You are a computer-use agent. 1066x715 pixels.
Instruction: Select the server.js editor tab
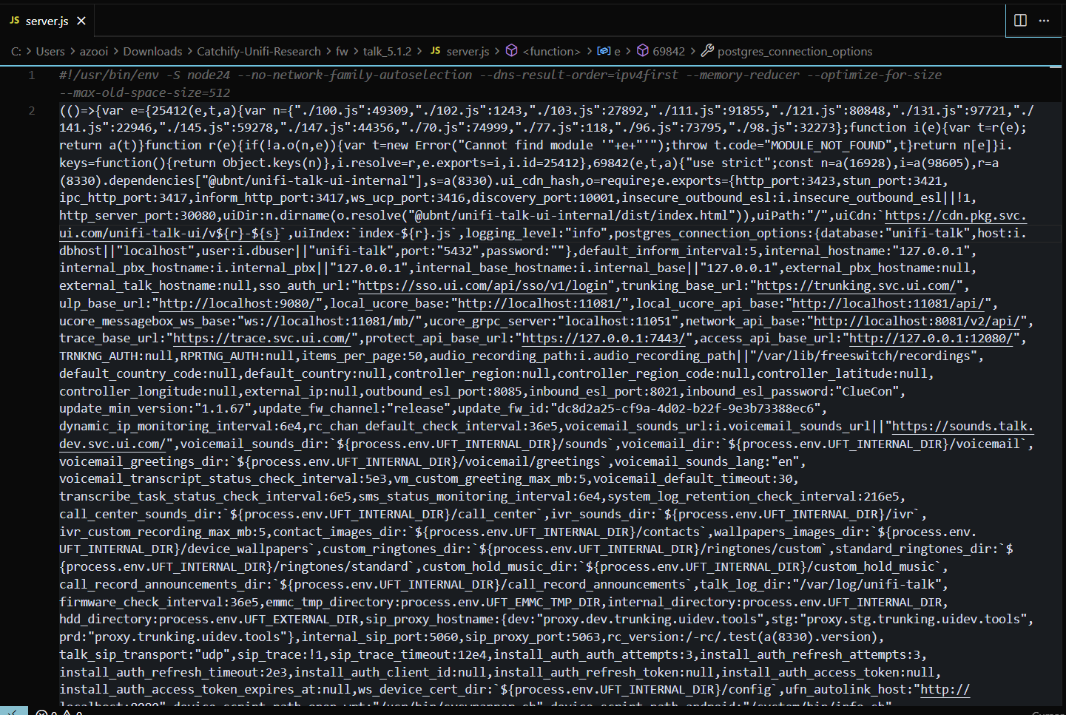48,21
